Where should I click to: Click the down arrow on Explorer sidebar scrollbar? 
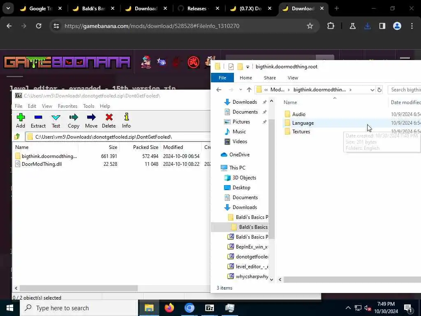pyautogui.click(x=271, y=279)
